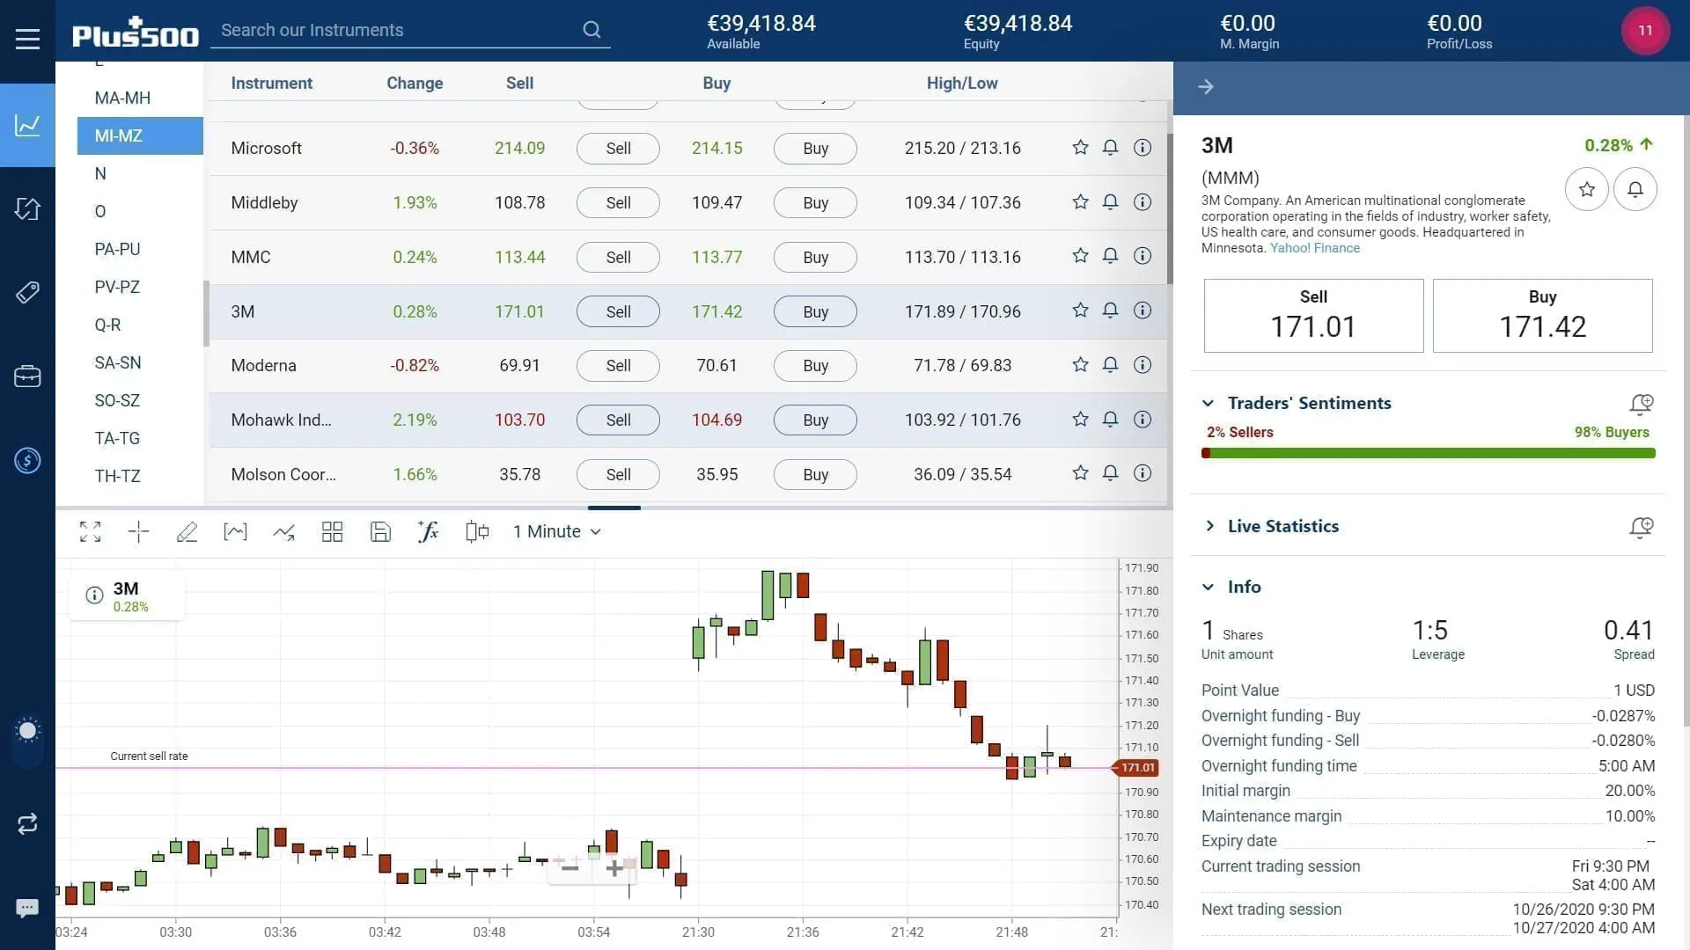Screen dimensions: 1690x950
Task: Toggle alert bell for Molson Coor...
Action: pyautogui.click(x=1110, y=473)
